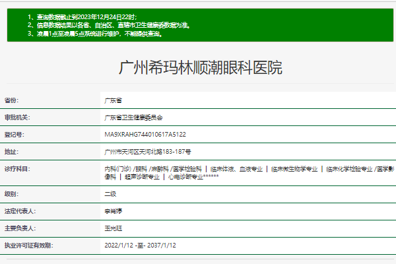This screenshot has height=264, width=396.
Task: Click 临床化学检验专业 in departments list
Action: 349,169
